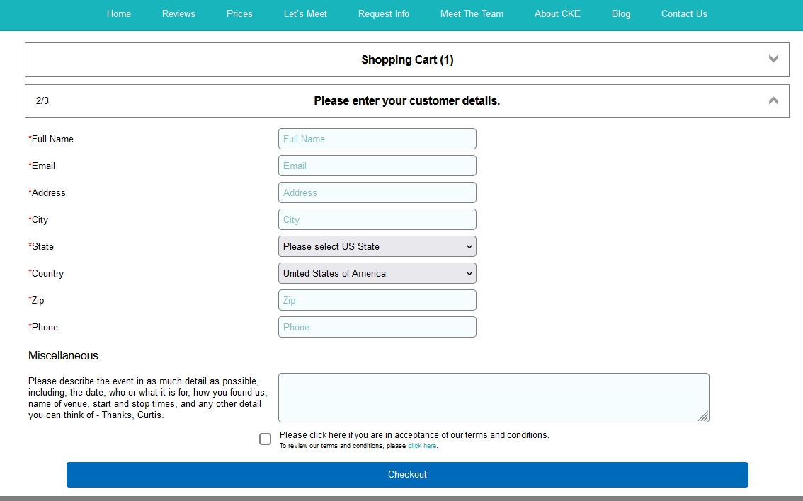Collapse the customer details section chevron
803x501 pixels.
tap(773, 101)
